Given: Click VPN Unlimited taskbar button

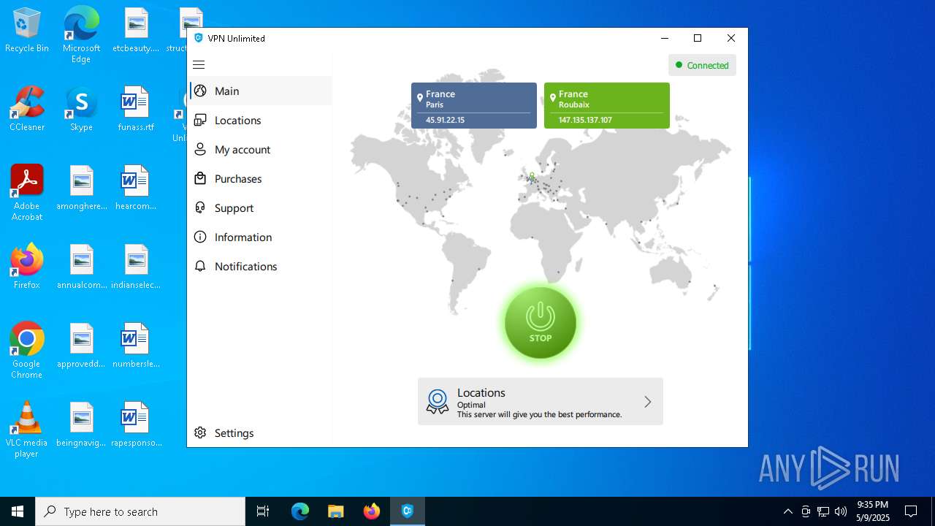Looking at the screenshot, I should (408, 511).
